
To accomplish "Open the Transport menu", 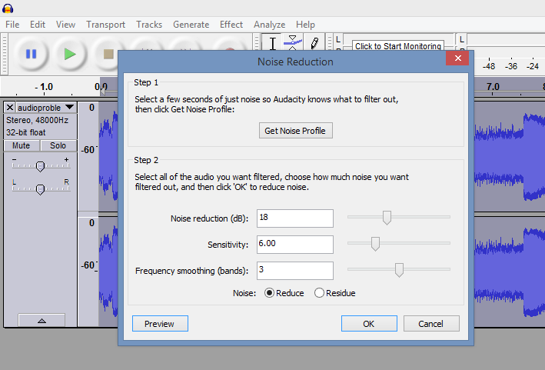I will coord(105,25).
